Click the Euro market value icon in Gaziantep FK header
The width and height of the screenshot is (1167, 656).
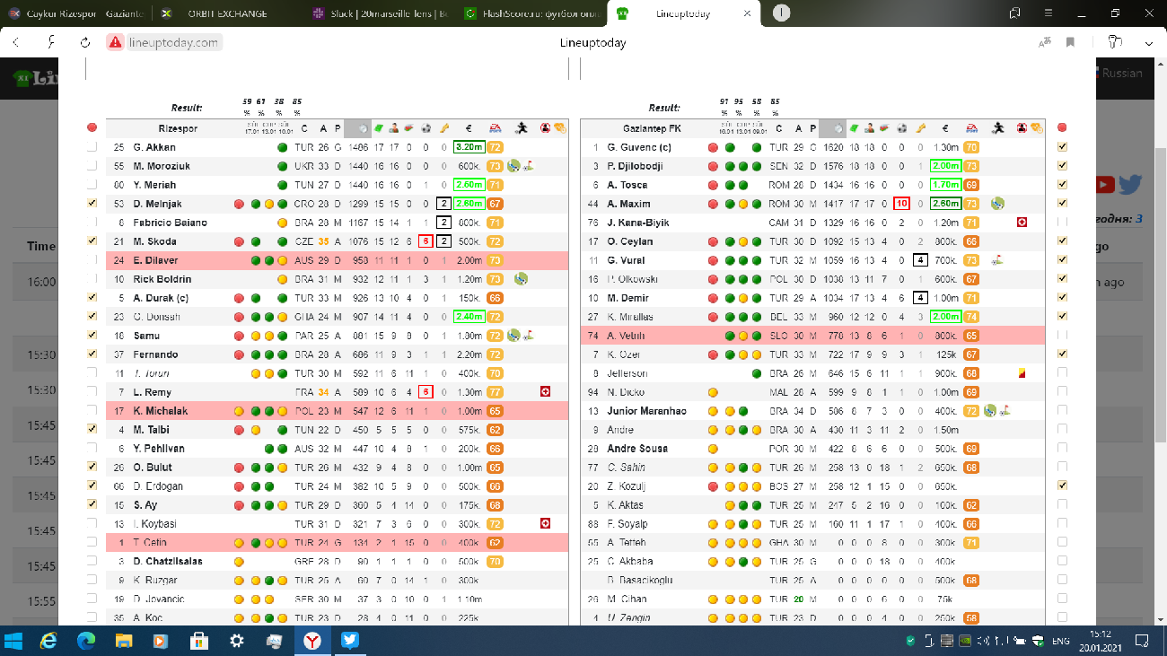(x=944, y=128)
